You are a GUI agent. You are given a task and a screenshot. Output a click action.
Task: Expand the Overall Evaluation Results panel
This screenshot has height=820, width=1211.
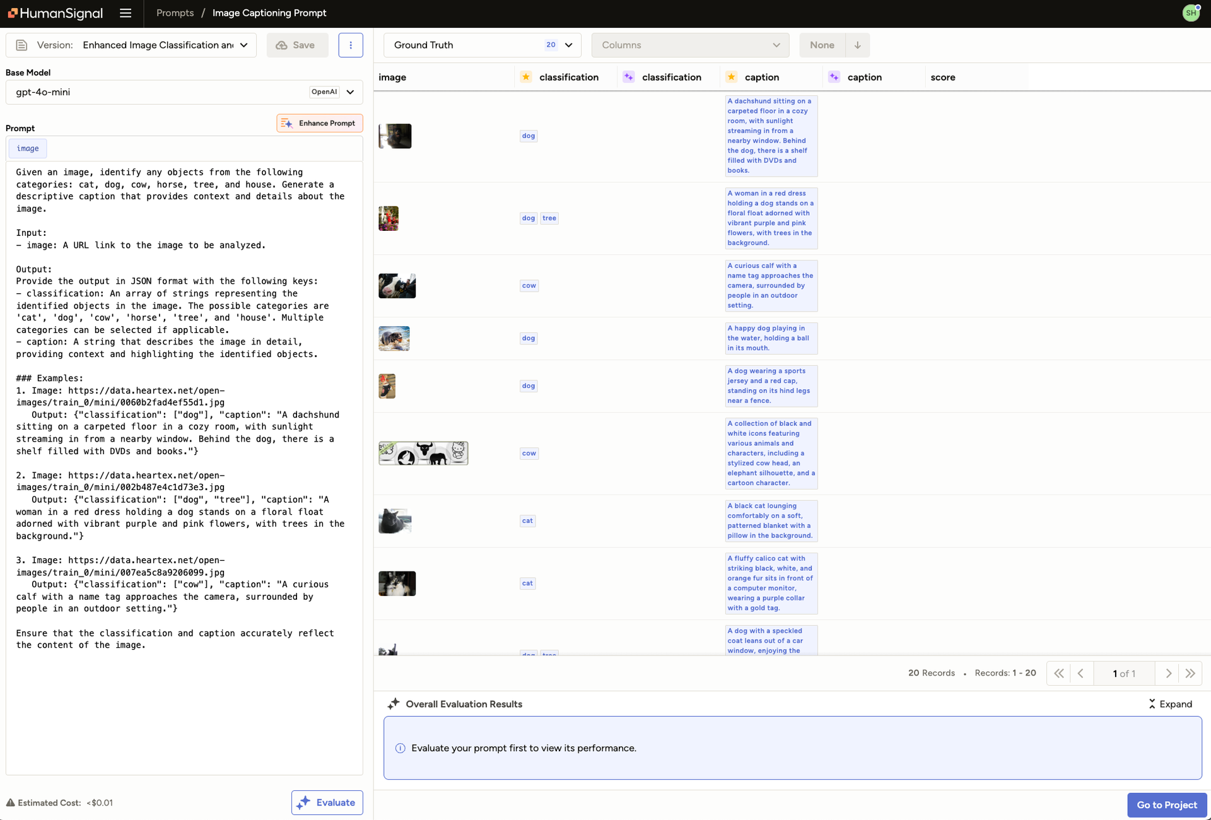pyautogui.click(x=1171, y=704)
